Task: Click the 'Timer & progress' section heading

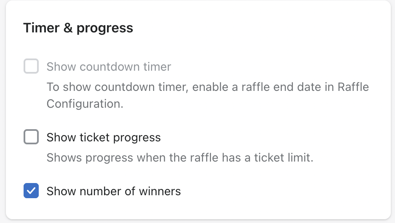Action: 78,28
